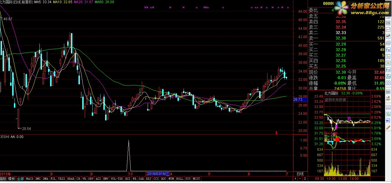Open the yellow tree structure icon
The height and width of the screenshot is (183, 392).
coord(388,56)
